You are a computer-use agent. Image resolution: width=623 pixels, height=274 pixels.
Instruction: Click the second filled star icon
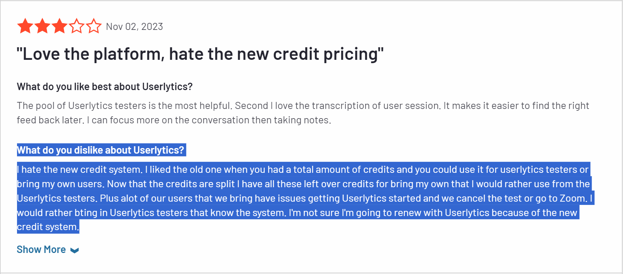pyautogui.click(x=42, y=26)
